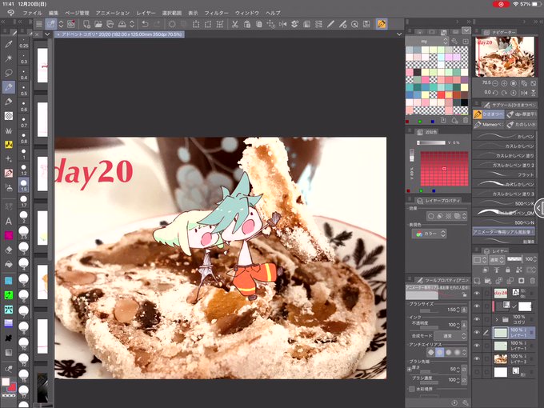Select the Eraser tool in the toolbox
The width and height of the screenshot is (544, 408).
coord(9,250)
